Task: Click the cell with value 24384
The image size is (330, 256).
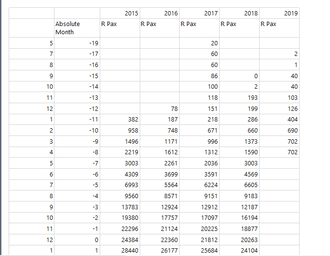Action: click(x=120, y=240)
